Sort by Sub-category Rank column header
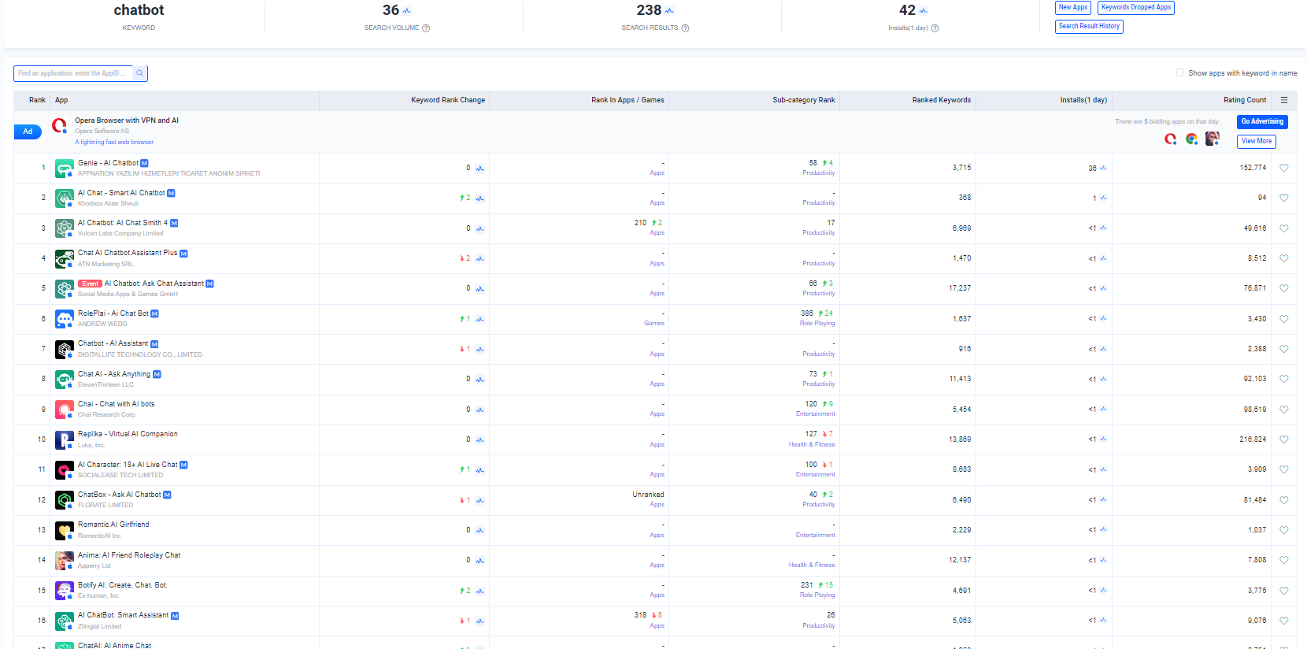Image resolution: width=1307 pixels, height=649 pixels. click(x=803, y=100)
